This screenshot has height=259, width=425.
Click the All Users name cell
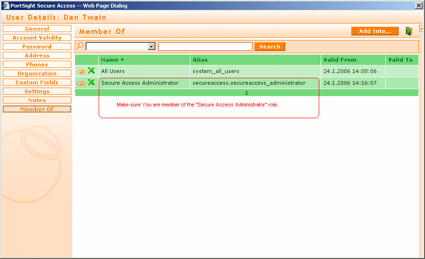(x=113, y=71)
